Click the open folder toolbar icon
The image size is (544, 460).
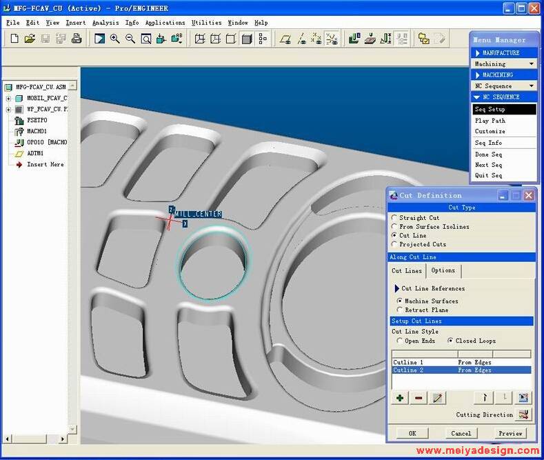pyautogui.click(x=30, y=39)
